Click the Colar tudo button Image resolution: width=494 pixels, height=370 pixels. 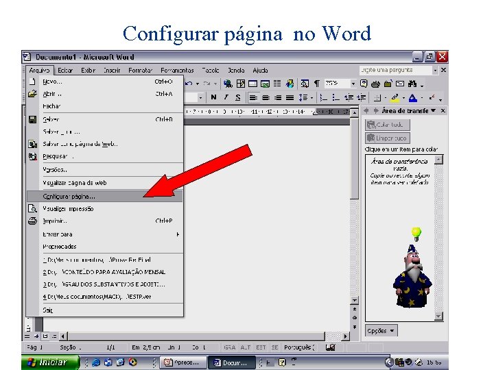pos(388,125)
